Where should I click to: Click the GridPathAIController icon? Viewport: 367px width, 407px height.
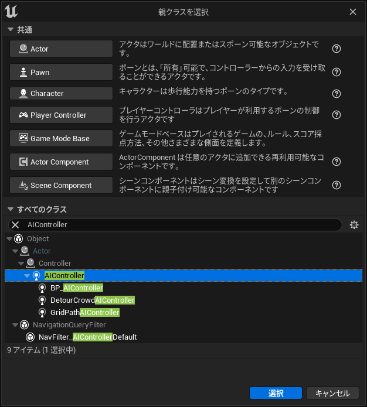pyautogui.click(x=42, y=313)
